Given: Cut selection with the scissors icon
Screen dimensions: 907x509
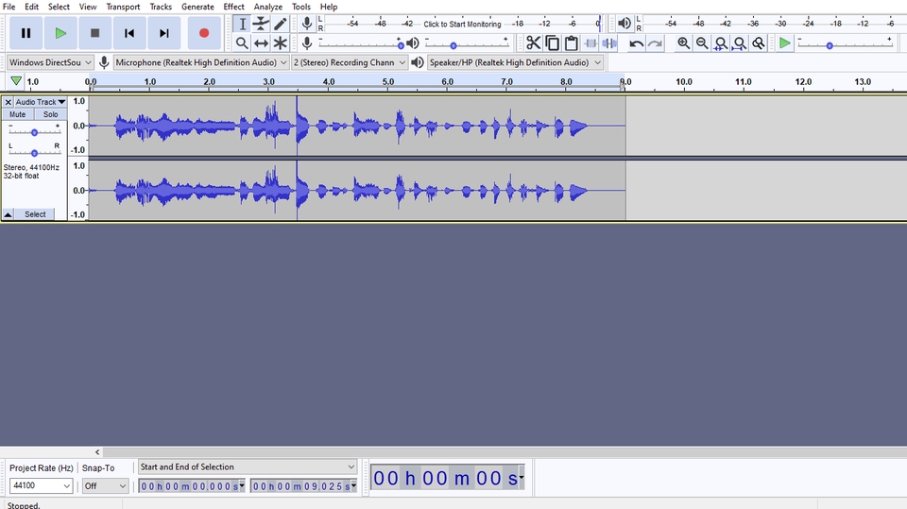Looking at the screenshot, I should point(533,42).
